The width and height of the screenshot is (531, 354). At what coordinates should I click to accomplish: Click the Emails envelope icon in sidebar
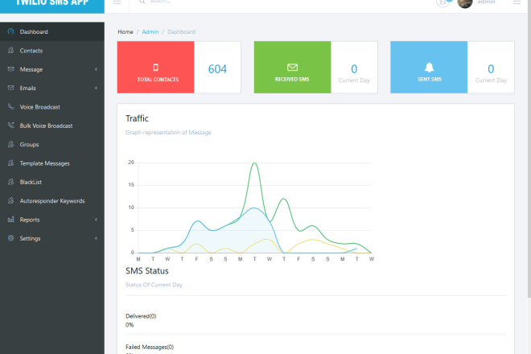[10, 88]
